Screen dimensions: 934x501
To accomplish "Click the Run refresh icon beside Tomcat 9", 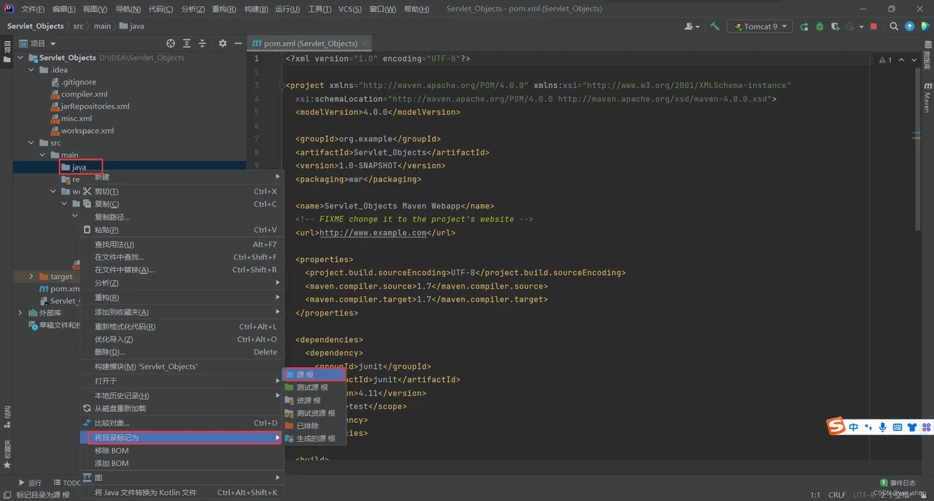I will coord(805,27).
